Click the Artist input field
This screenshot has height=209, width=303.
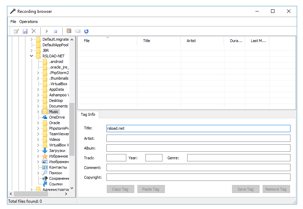pyautogui.click(x=198, y=138)
